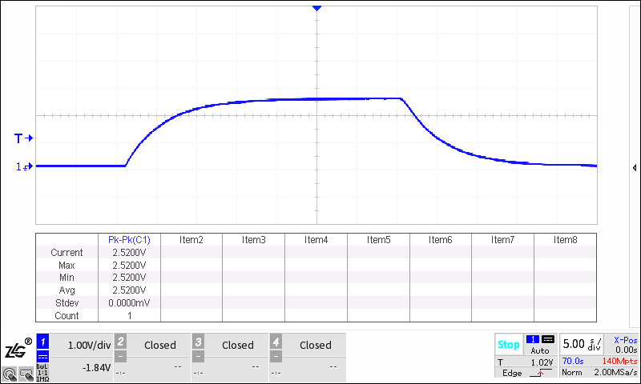Click the trigger position marker at top center

pyautogui.click(x=317, y=8)
